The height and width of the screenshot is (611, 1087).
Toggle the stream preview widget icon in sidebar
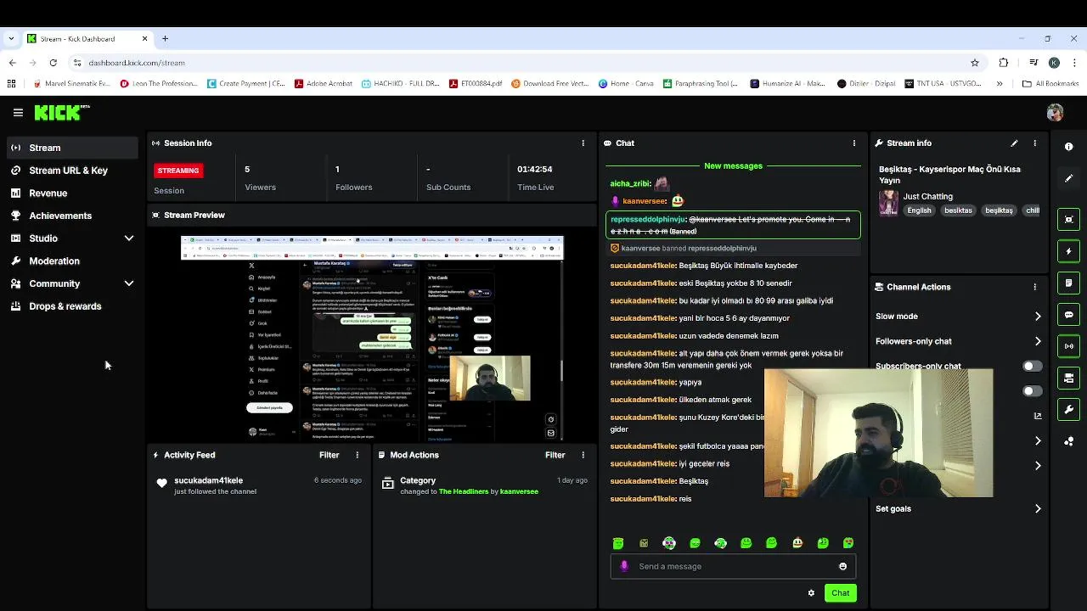point(1068,219)
